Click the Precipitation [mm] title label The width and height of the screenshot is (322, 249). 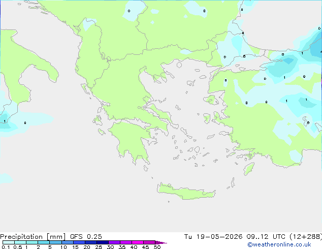click(x=33, y=237)
